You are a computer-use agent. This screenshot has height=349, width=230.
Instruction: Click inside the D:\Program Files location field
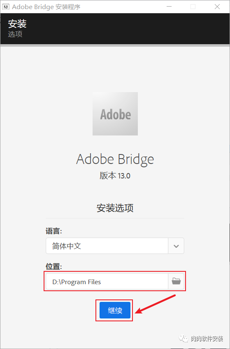(x=107, y=282)
